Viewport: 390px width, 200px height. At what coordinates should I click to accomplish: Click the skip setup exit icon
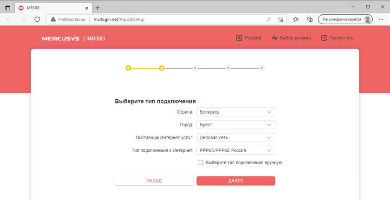pos(324,38)
